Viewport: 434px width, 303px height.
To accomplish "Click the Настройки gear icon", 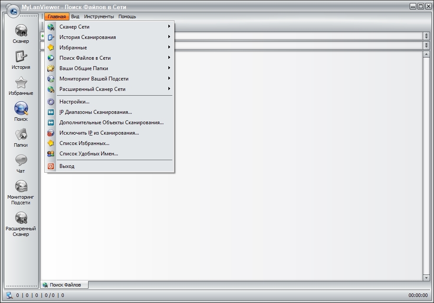I will coord(51,102).
